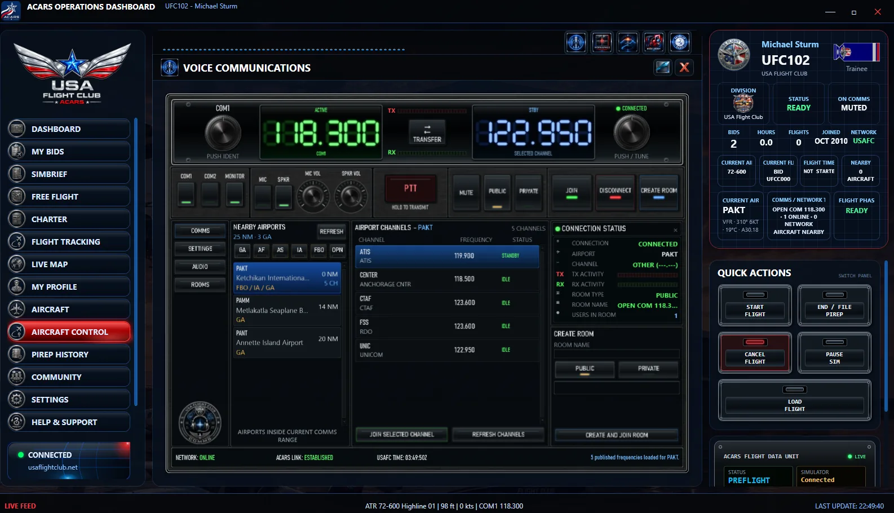The height and width of the screenshot is (513, 894).
Task: Open the ROOMS tab
Action: (200, 285)
